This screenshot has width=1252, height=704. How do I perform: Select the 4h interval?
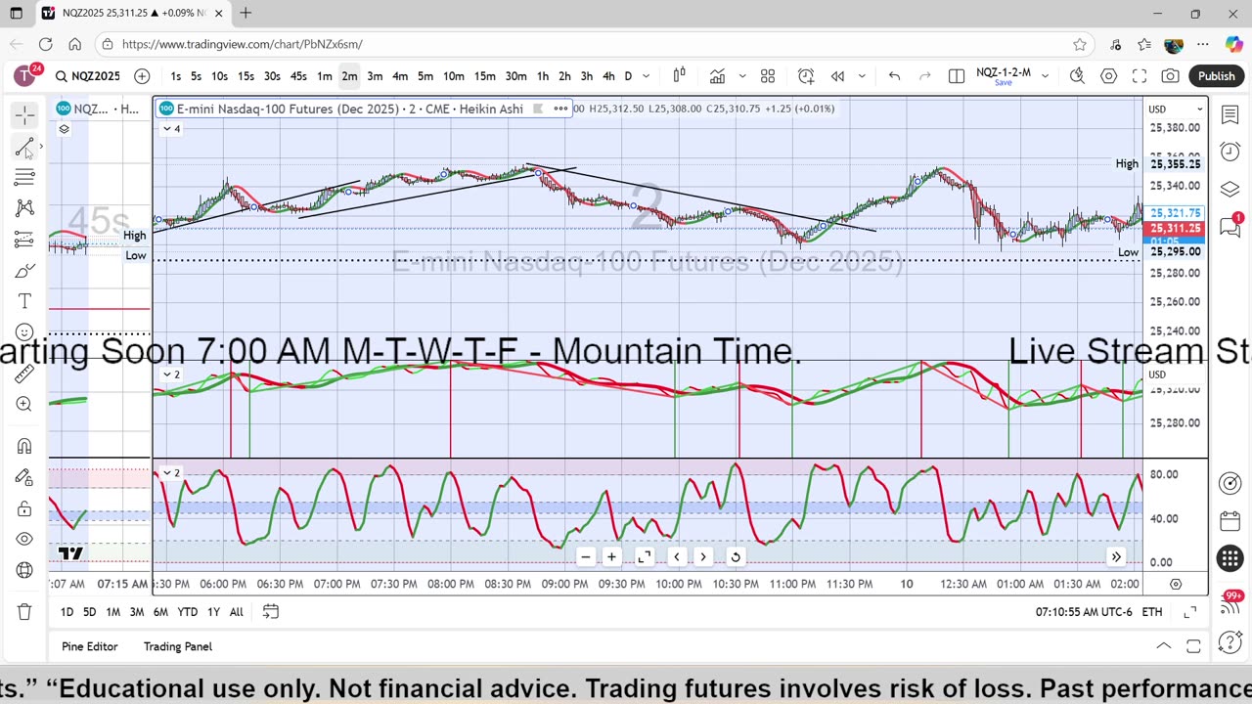[608, 76]
